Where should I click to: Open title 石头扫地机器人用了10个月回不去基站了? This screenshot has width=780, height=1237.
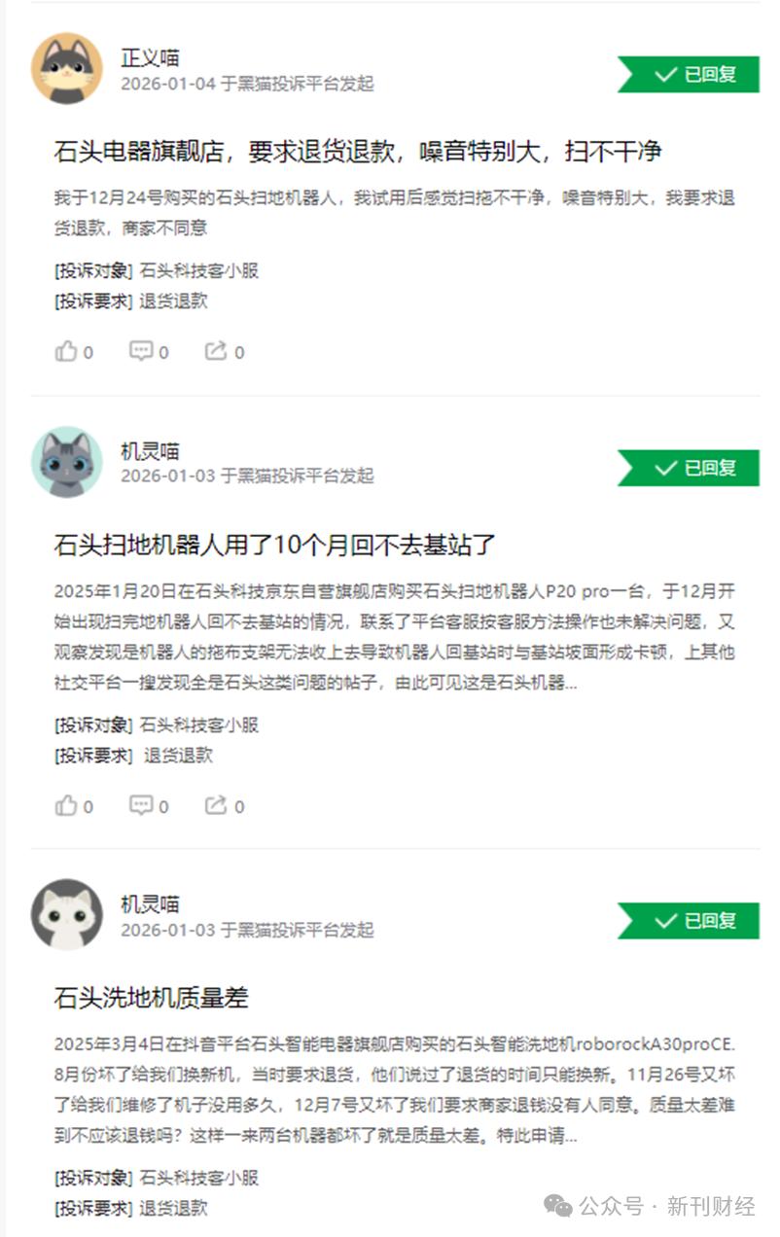(275, 545)
